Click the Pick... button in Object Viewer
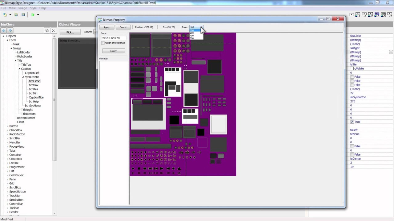 (x=70, y=32)
